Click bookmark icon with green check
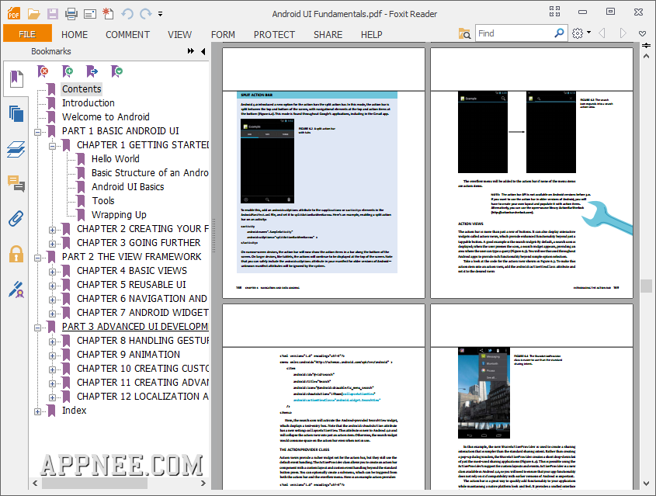The width and height of the screenshot is (656, 496). pyautogui.click(x=116, y=71)
